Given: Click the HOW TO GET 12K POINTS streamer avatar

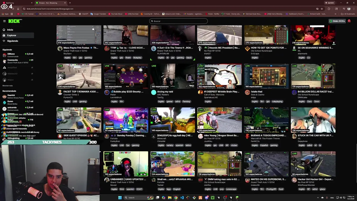Looking at the screenshot, I should (247, 49).
